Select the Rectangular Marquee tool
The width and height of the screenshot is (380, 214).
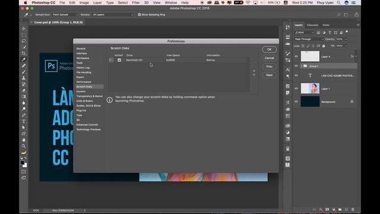[24, 34]
